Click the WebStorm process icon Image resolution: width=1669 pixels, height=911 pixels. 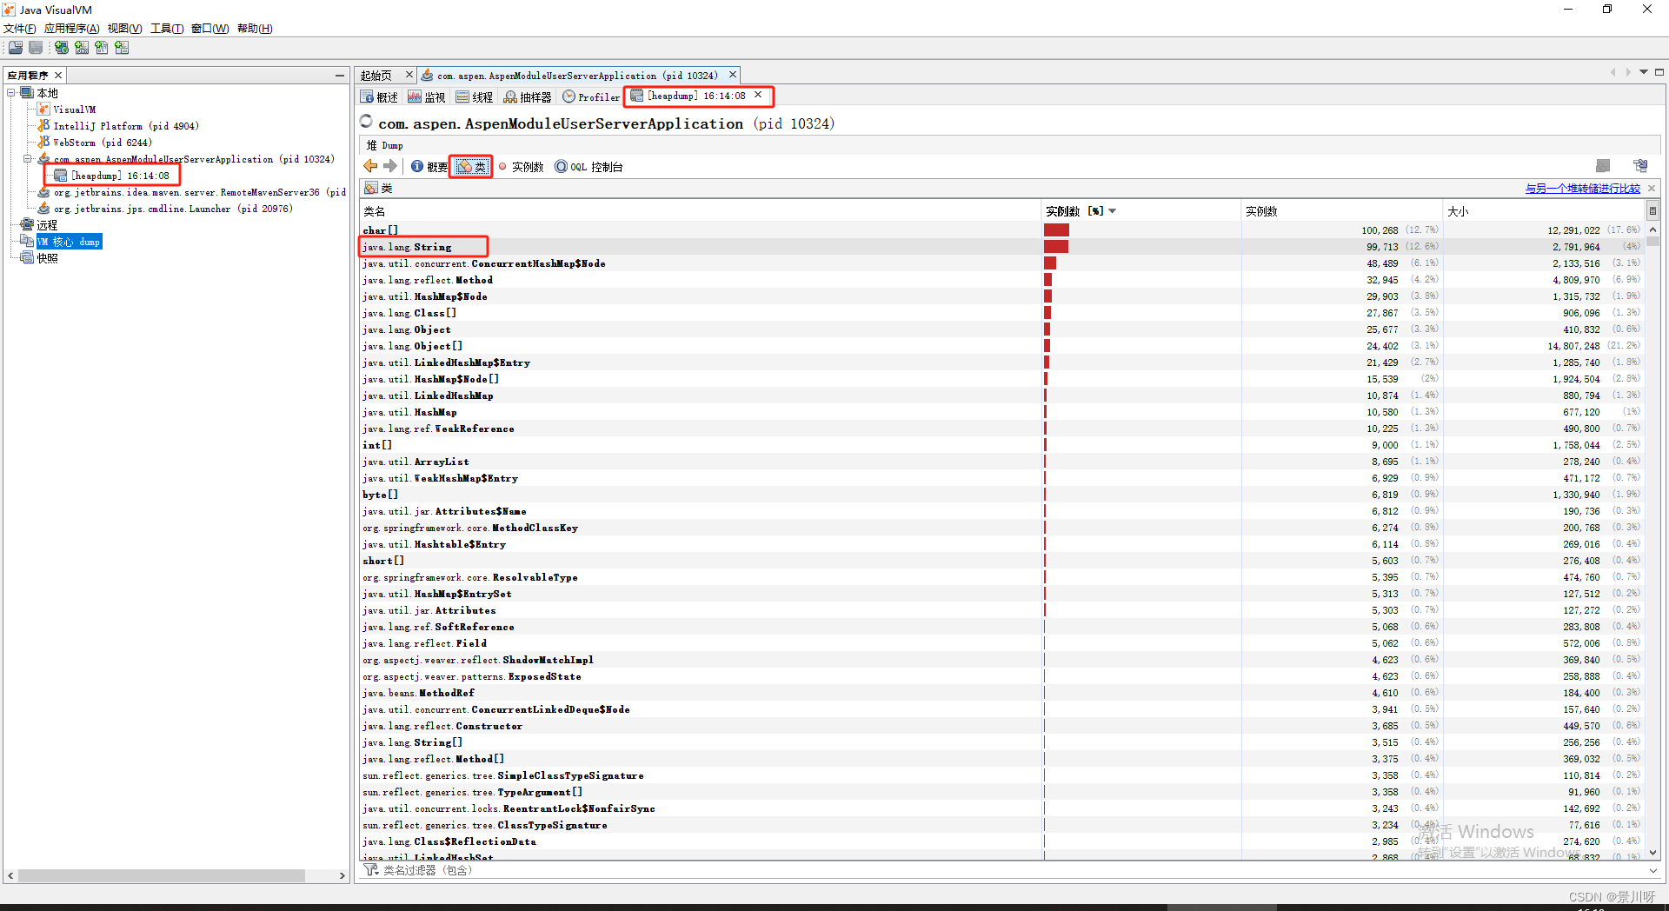pyautogui.click(x=43, y=143)
